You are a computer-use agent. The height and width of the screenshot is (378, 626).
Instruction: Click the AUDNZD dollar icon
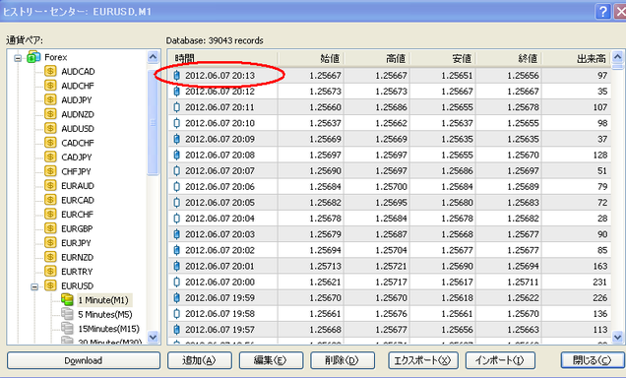point(50,114)
